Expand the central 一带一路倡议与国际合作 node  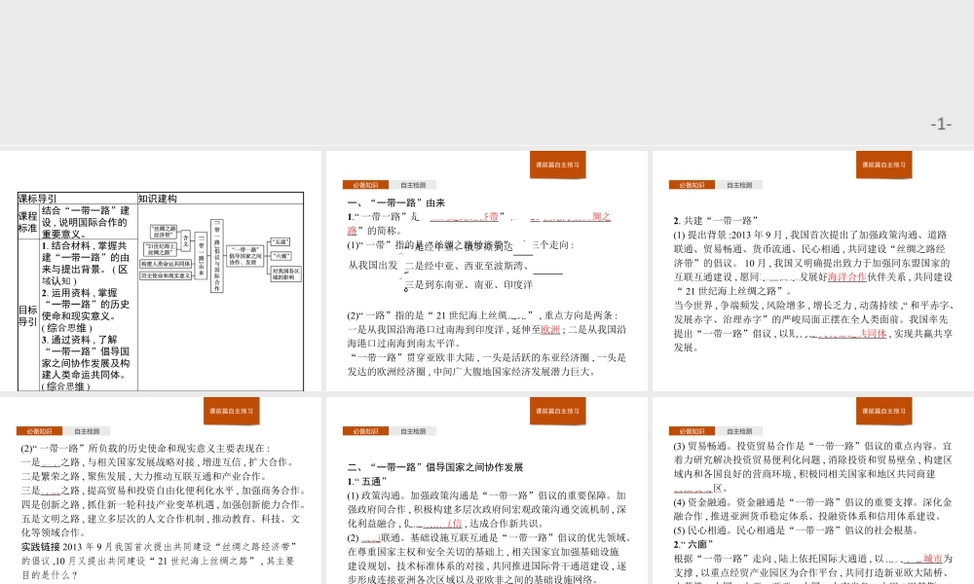pyautogui.click(x=215, y=256)
